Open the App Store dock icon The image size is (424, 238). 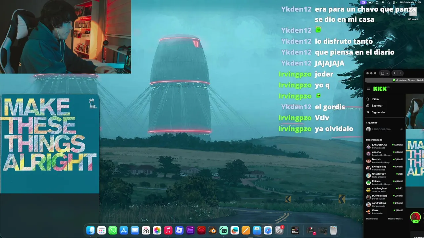coord(124,230)
